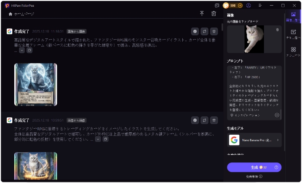Clear the prompt with the X icon
302x183 pixels.
[x=277, y=115]
